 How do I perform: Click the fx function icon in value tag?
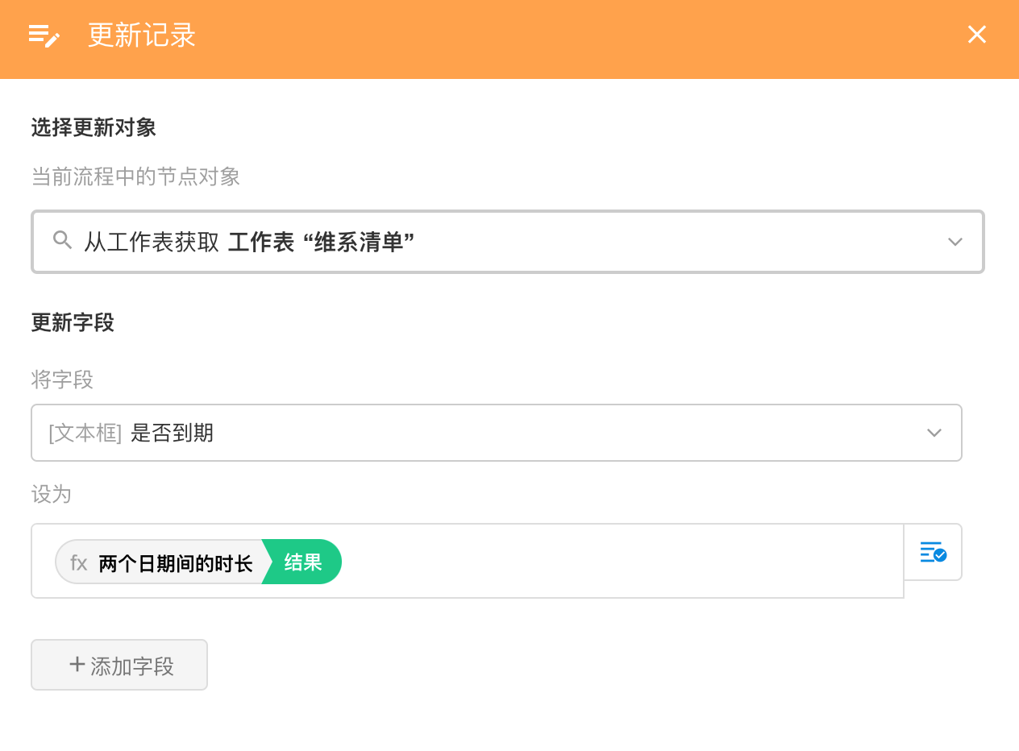click(x=78, y=562)
